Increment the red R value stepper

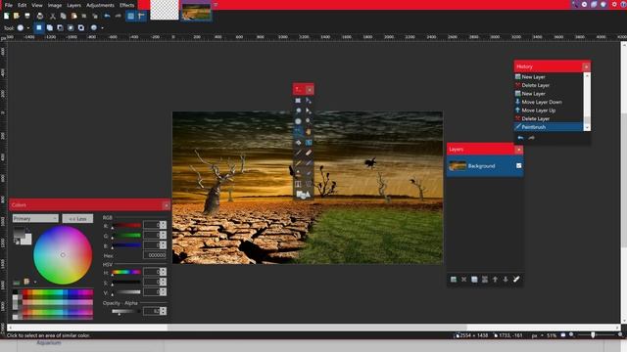tap(164, 223)
